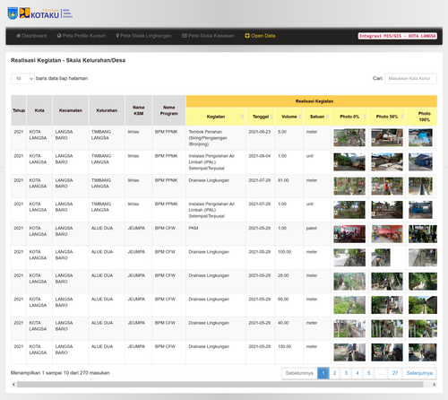448x400 pixels.
Task: Expand rows-per-page dropdown showing 10
Action: click(x=22, y=79)
